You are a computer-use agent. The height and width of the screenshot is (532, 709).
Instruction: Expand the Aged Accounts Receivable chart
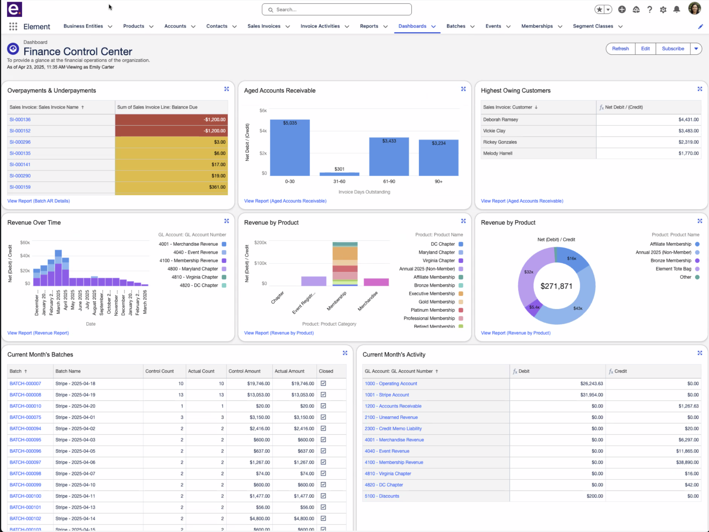click(463, 89)
